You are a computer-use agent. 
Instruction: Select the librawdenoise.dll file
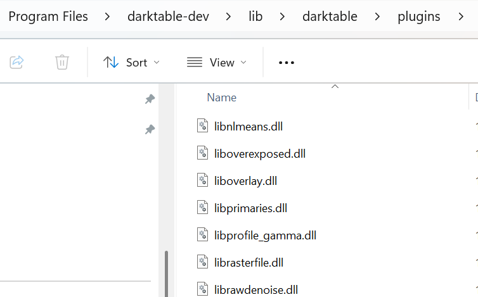(x=255, y=290)
